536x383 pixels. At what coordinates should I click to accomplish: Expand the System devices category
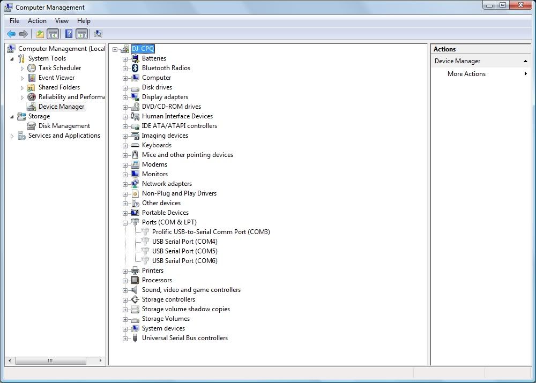[125, 329]
